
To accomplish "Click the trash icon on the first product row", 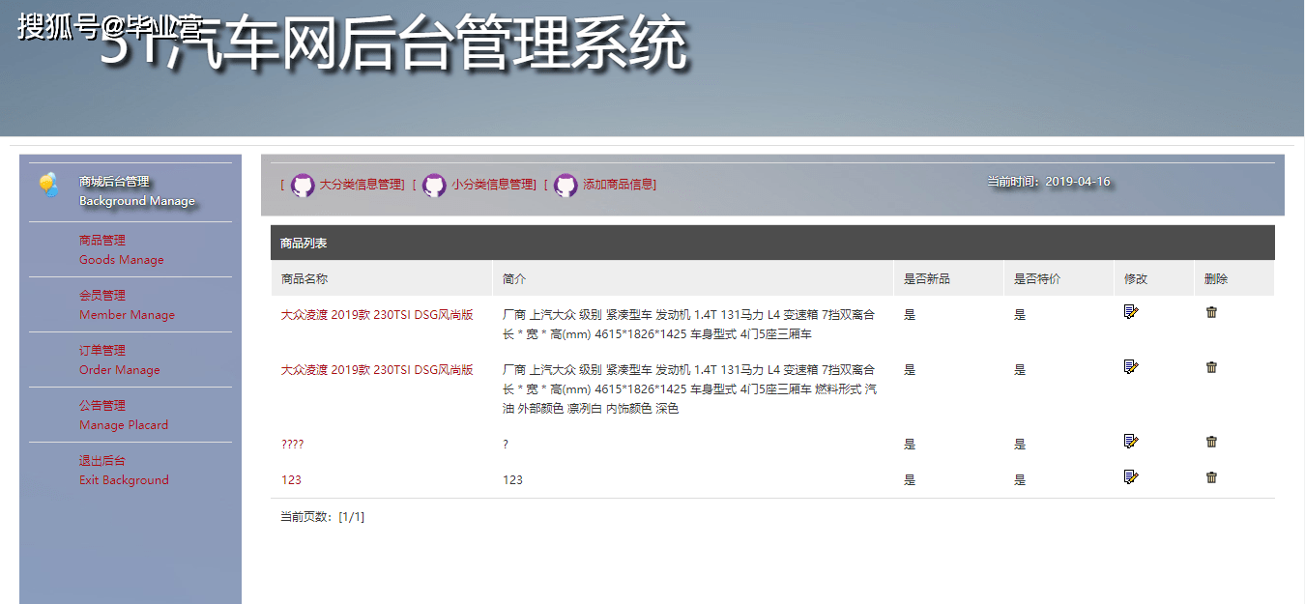I will tap(1211, 311).
